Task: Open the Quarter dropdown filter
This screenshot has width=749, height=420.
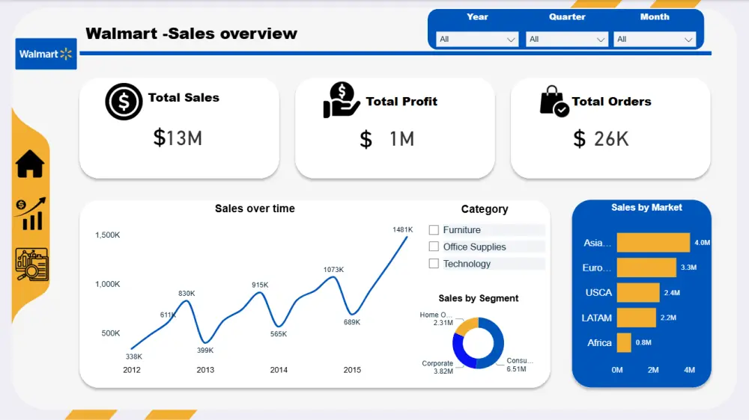Action: pos(566,39)
